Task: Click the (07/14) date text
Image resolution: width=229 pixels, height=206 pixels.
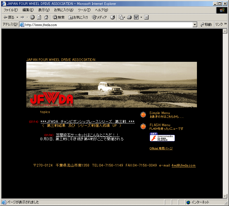Action: 33,122
